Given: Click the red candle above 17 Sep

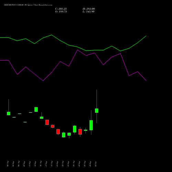Looking at the screenshot, I should (47, 122).
